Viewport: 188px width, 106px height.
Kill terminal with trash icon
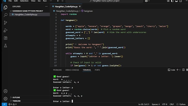[x=187, y=70]
